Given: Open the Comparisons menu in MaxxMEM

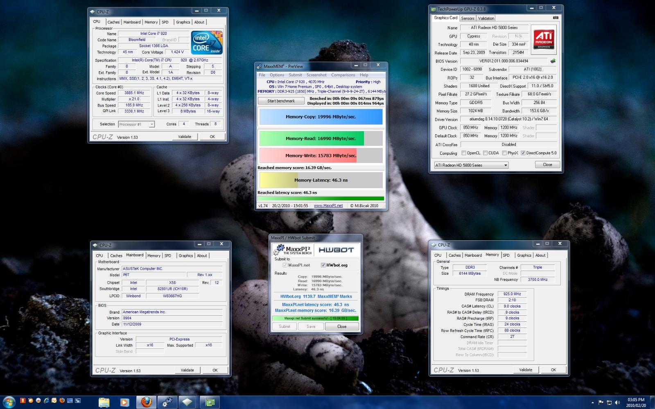Looking at the screenshot, I should tap(343, 75).
